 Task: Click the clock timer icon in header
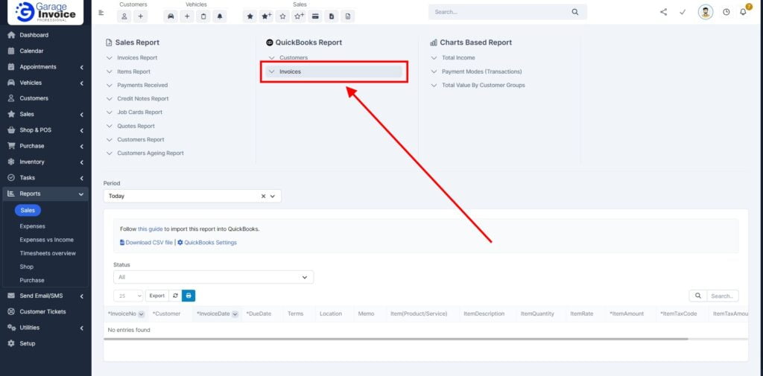[726, 12]
